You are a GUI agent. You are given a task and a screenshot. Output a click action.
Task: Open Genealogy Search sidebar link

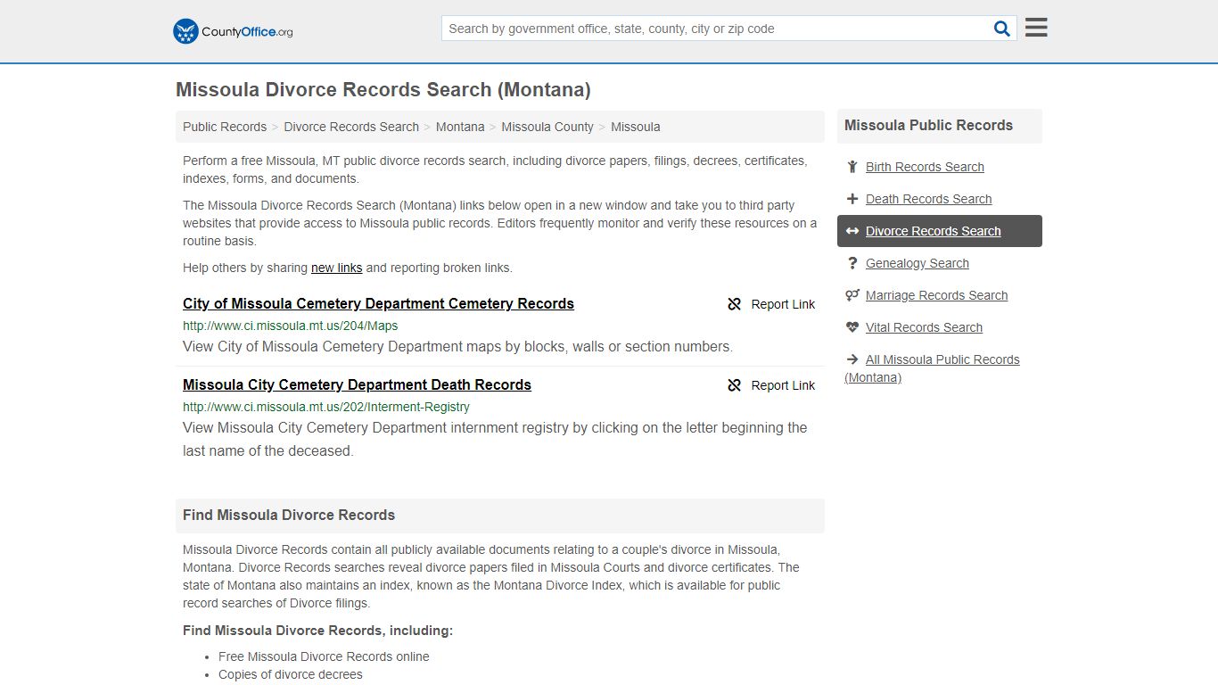(917, 263)
